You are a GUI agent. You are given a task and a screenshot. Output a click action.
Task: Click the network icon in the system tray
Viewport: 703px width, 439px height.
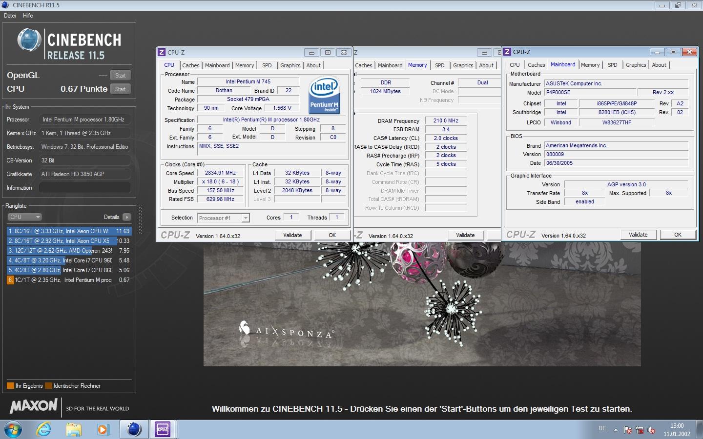tap(640, 430)
